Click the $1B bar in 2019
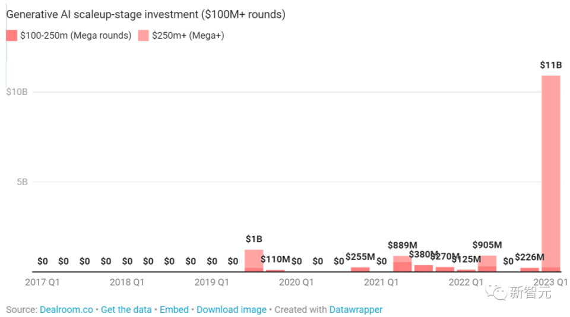The height and width of the screenshot is (317, 570). (x=254, y=260)
